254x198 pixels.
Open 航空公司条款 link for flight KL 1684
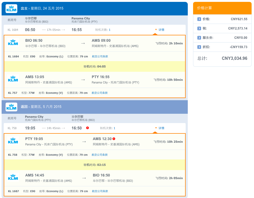click(100, 57)
